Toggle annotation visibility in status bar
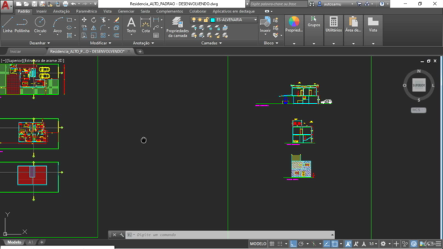 pos(348,244)
